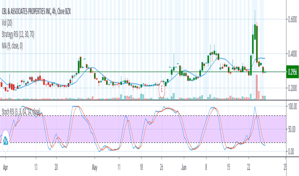The width and height of the screenshot is (299, 176).
Task: Click the 13 date label on time axis
Action: [36, 167]
